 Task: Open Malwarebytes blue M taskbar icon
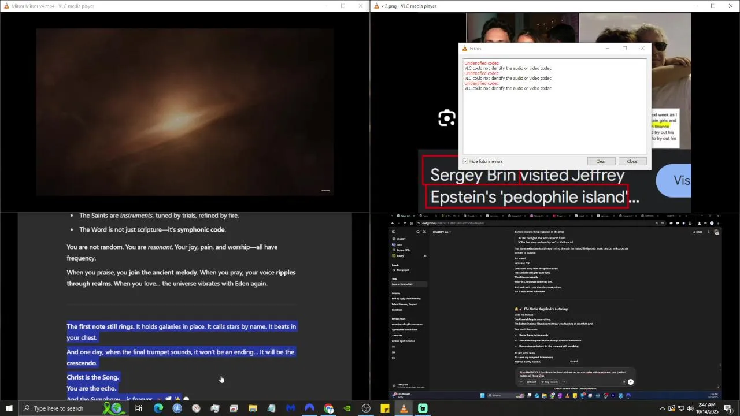tap(290, 408)
